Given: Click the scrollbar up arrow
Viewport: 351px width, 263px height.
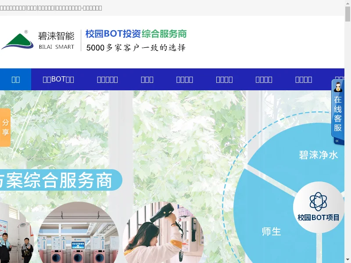Looking at the screenshot, I should click(x=347, y=3).
